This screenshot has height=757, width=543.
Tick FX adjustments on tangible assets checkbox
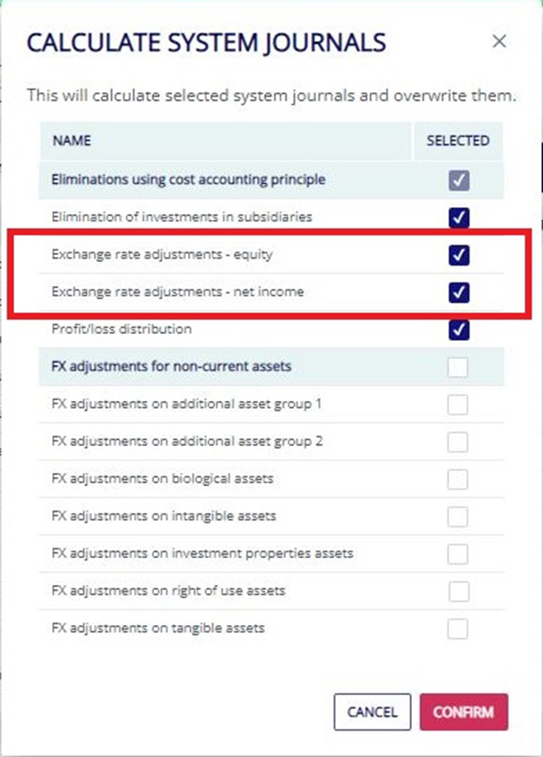(457, 629)
